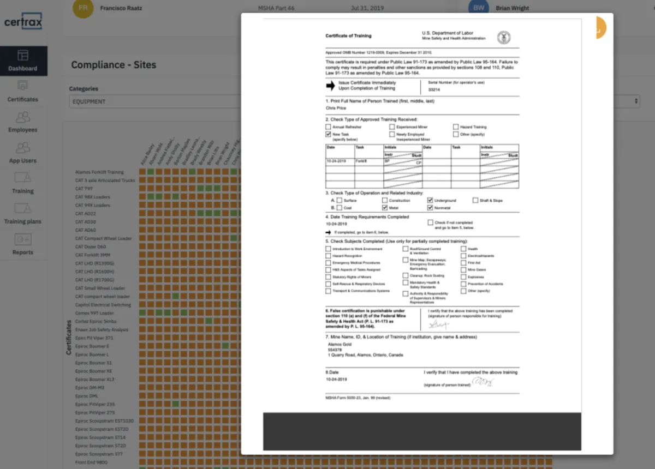Click first green cell in CAT 98X Loaders row

(151, 197)
